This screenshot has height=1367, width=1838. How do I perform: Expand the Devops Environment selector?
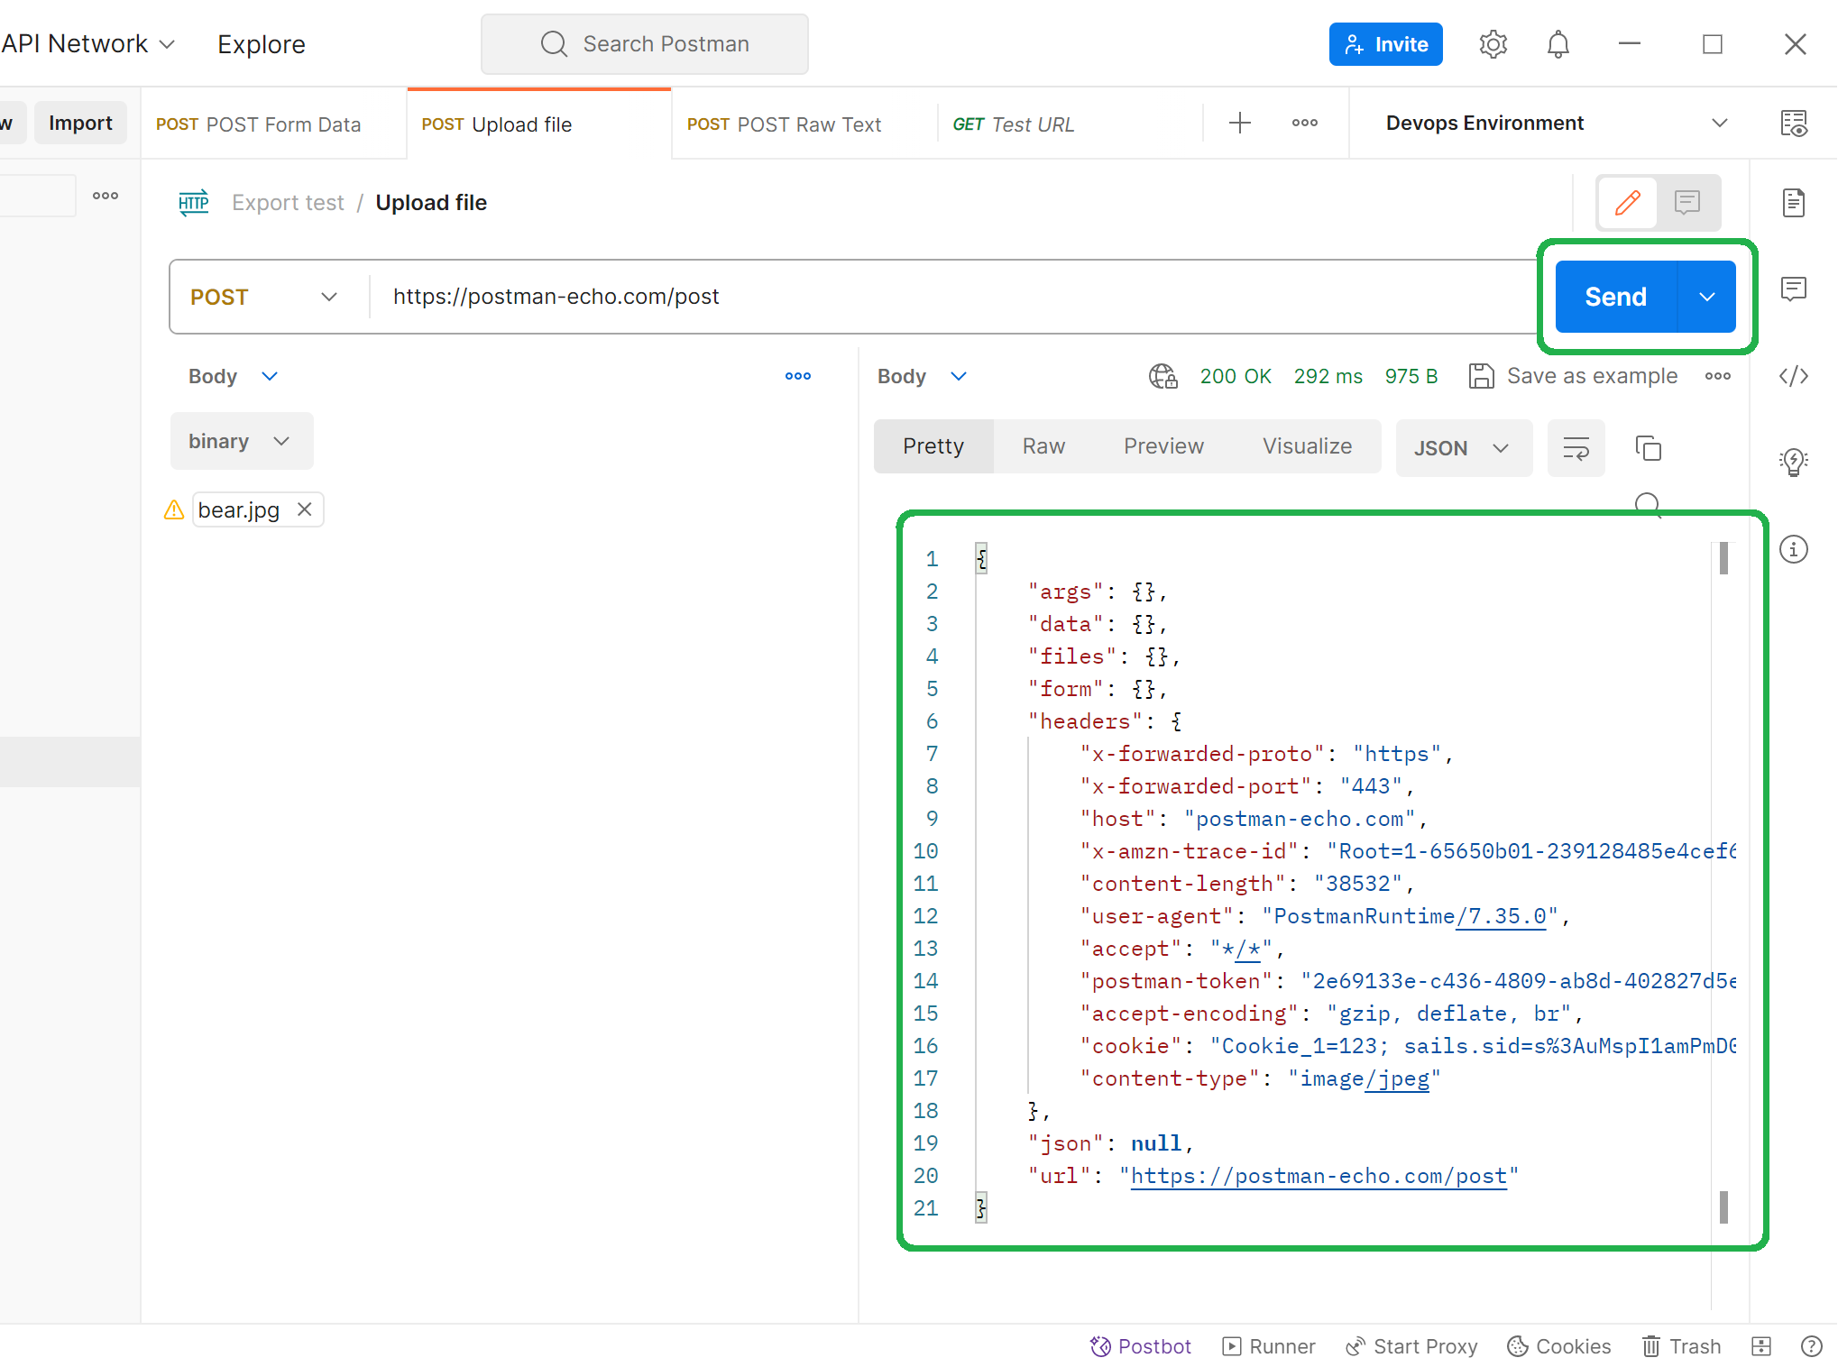1719,123
